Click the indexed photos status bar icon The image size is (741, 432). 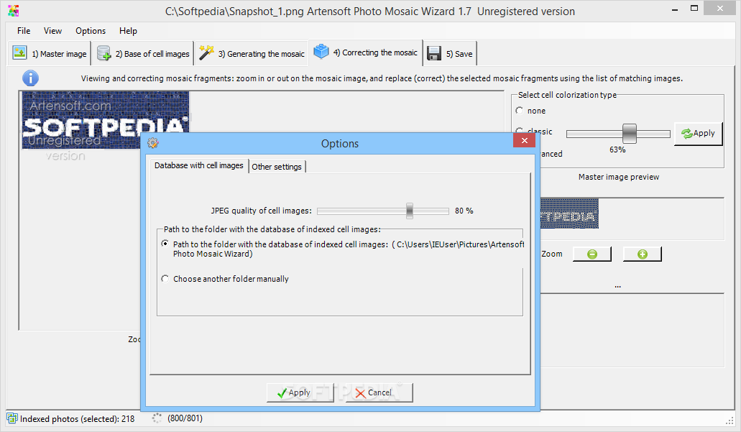point(11,418)
